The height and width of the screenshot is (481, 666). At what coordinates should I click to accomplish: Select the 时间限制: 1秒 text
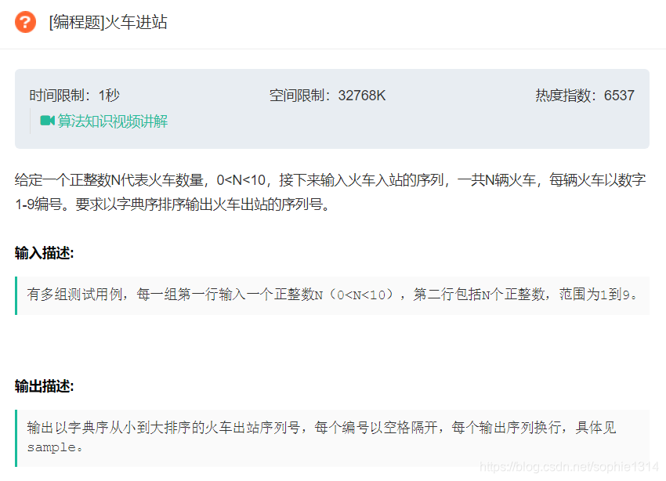pyautogui.click(x=74, y=95)
